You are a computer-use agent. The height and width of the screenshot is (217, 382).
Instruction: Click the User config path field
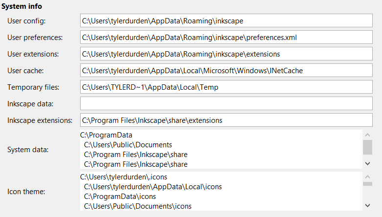(x=226, y=21)
